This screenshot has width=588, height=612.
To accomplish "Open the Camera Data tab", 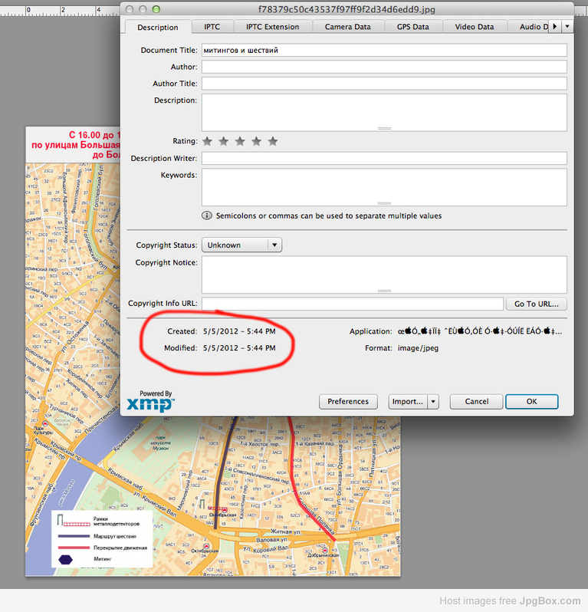I will (347, 27).
